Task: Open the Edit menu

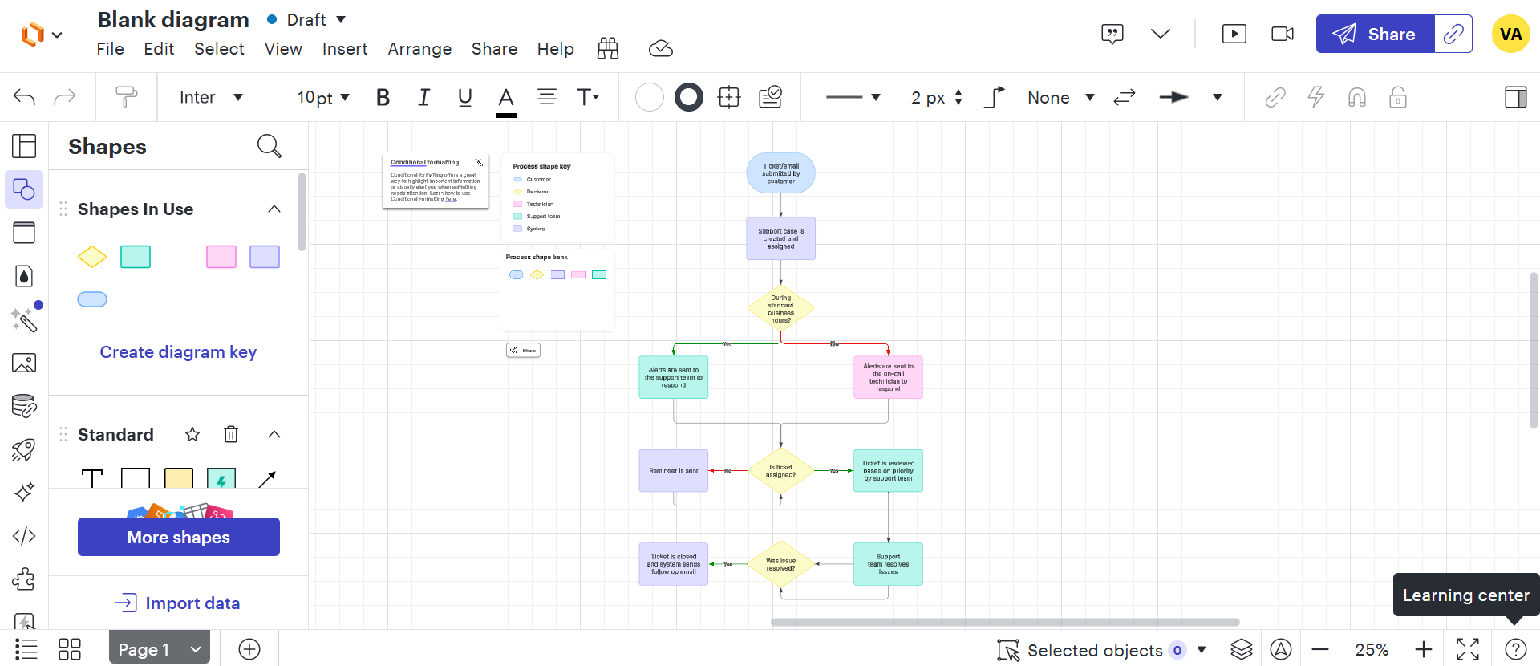Action: click(x=159, y=49)
